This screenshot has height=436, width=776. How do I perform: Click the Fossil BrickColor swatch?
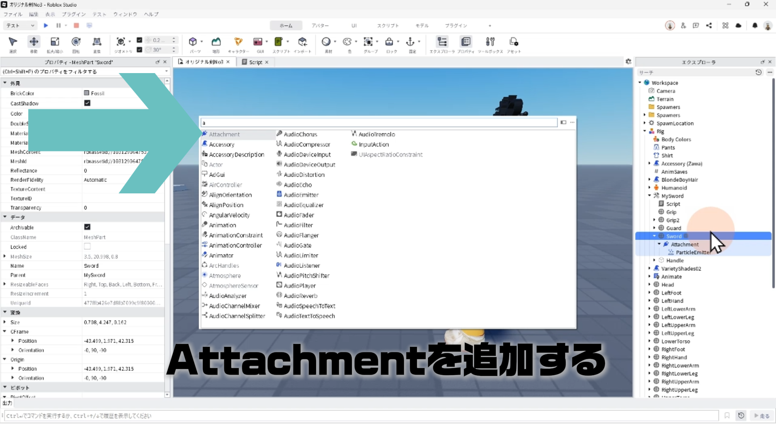coord(86,93)
